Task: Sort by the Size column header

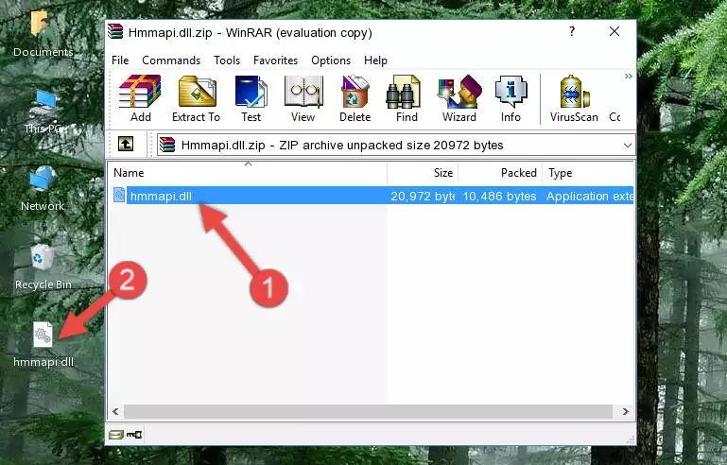Action: point(423,173)
